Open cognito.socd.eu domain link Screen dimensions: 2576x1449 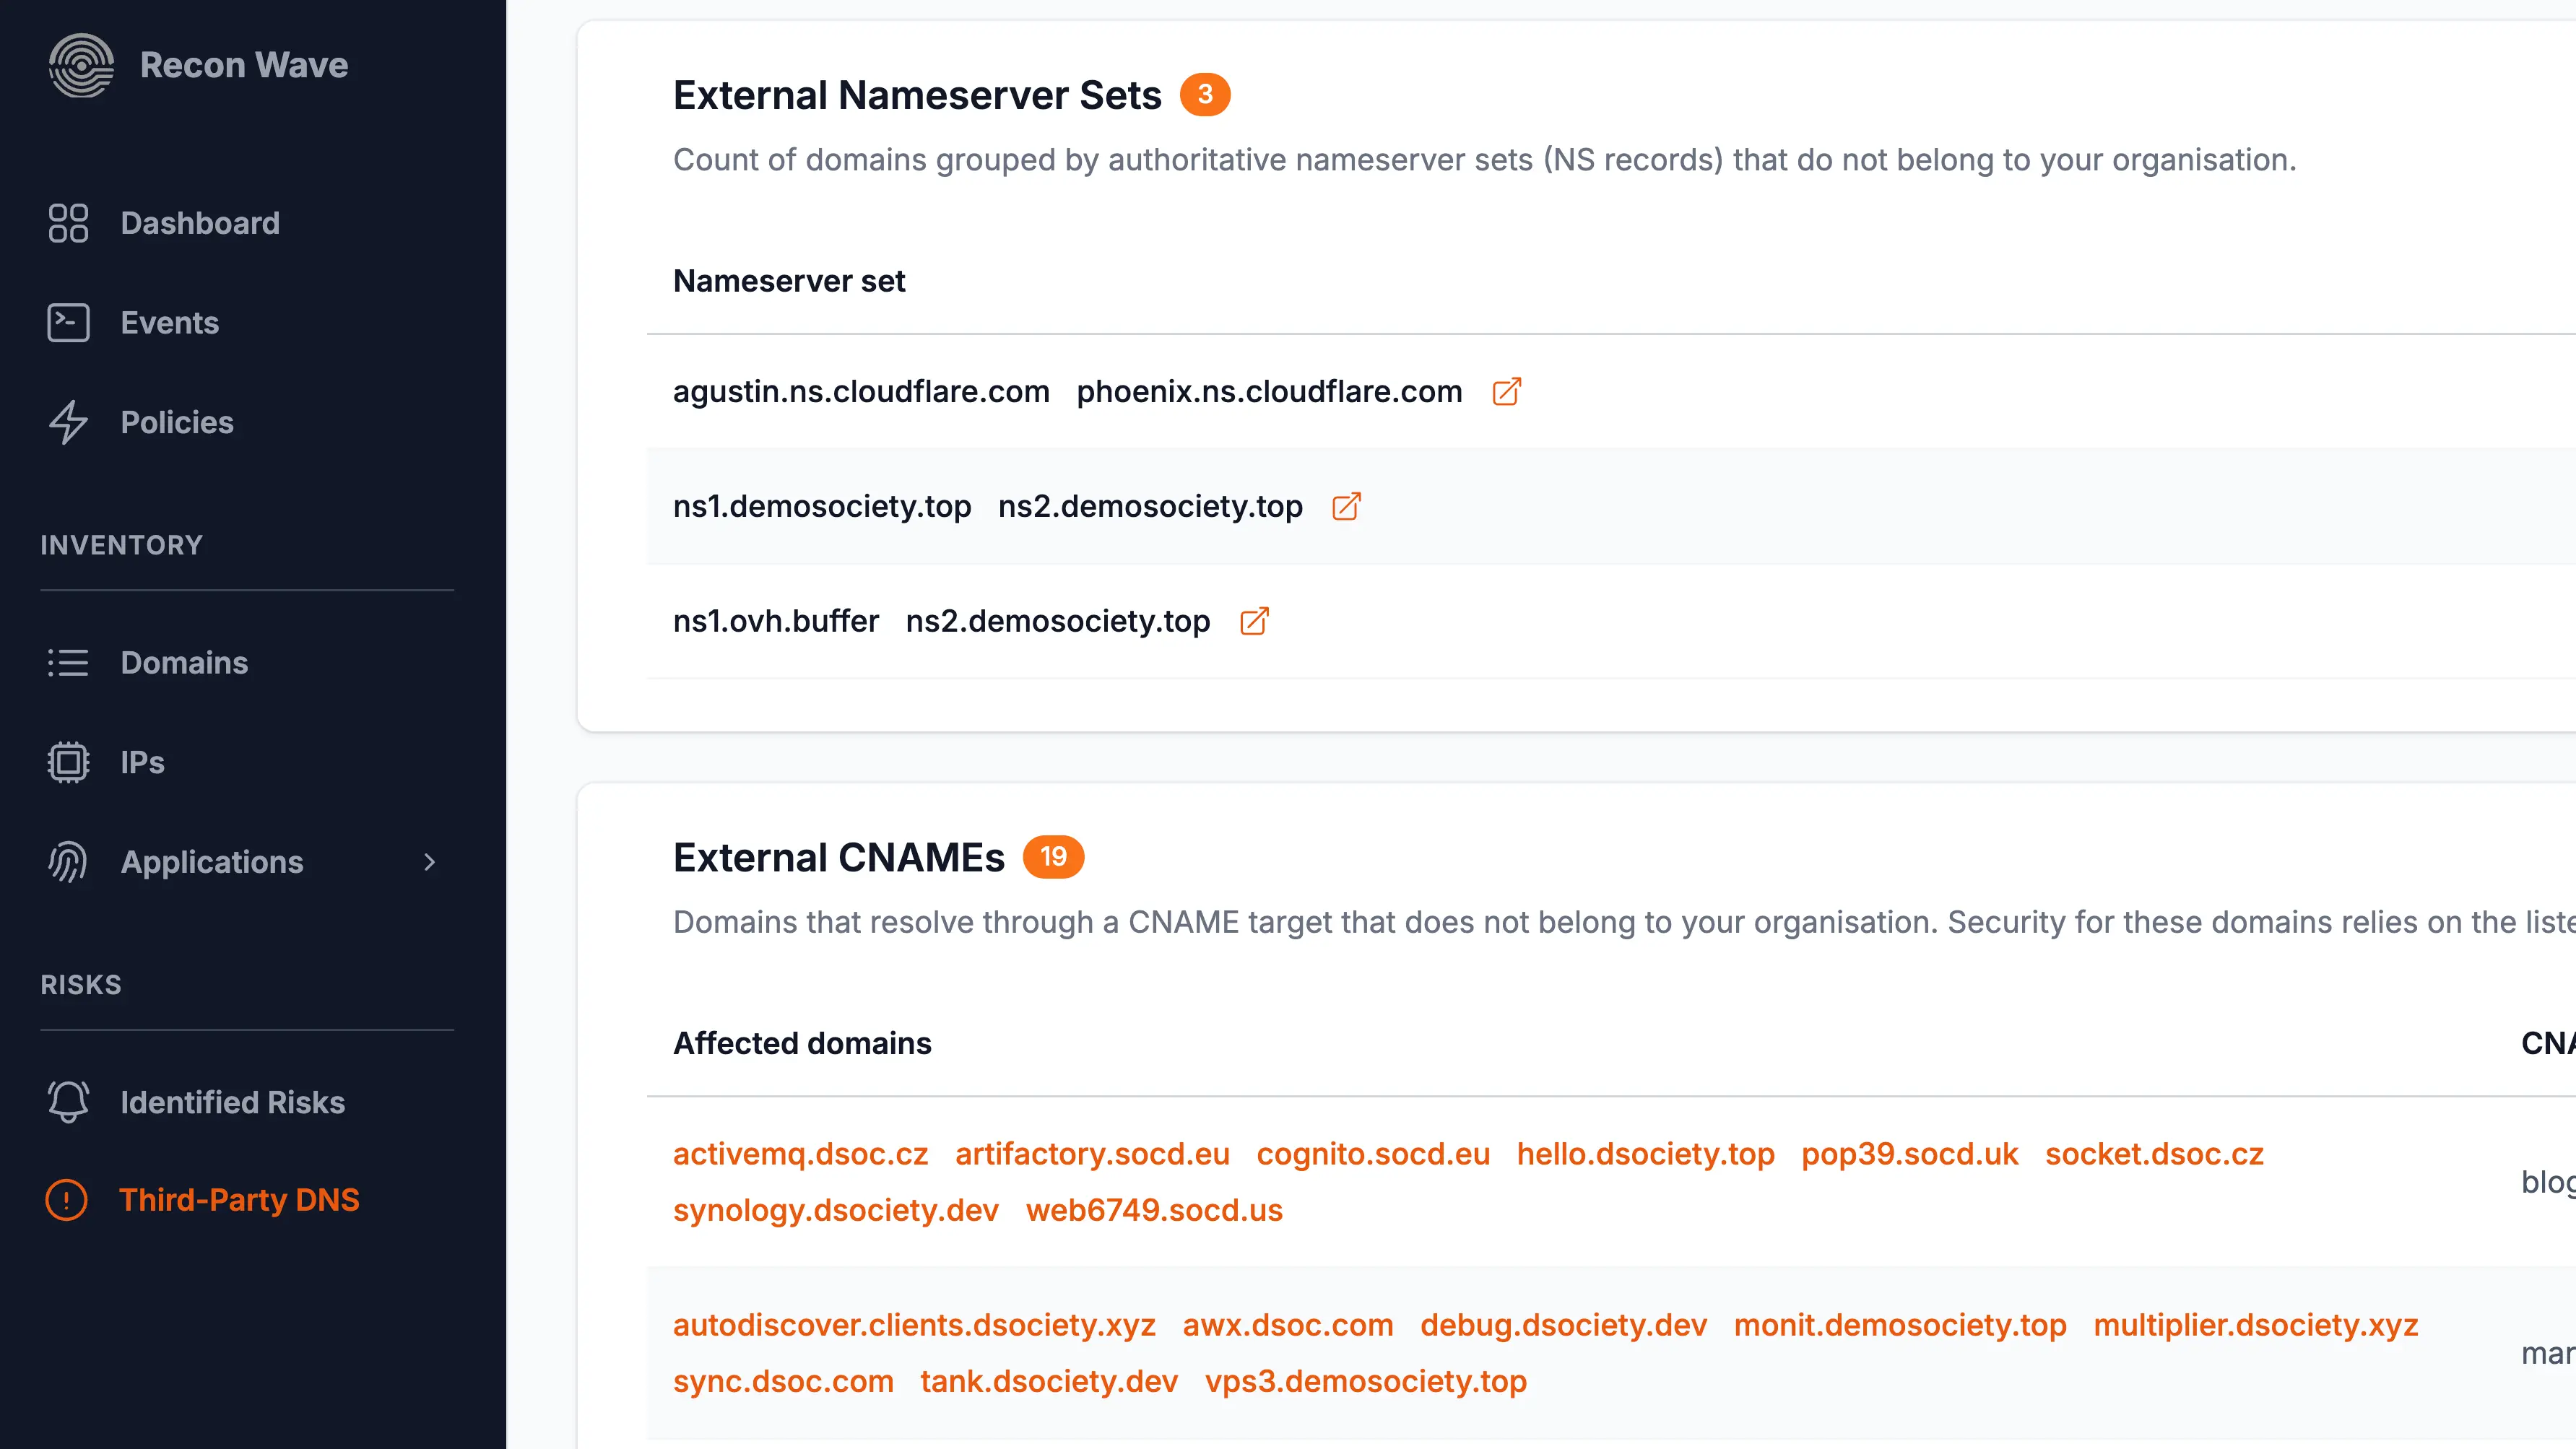tap(1373, 1154)
